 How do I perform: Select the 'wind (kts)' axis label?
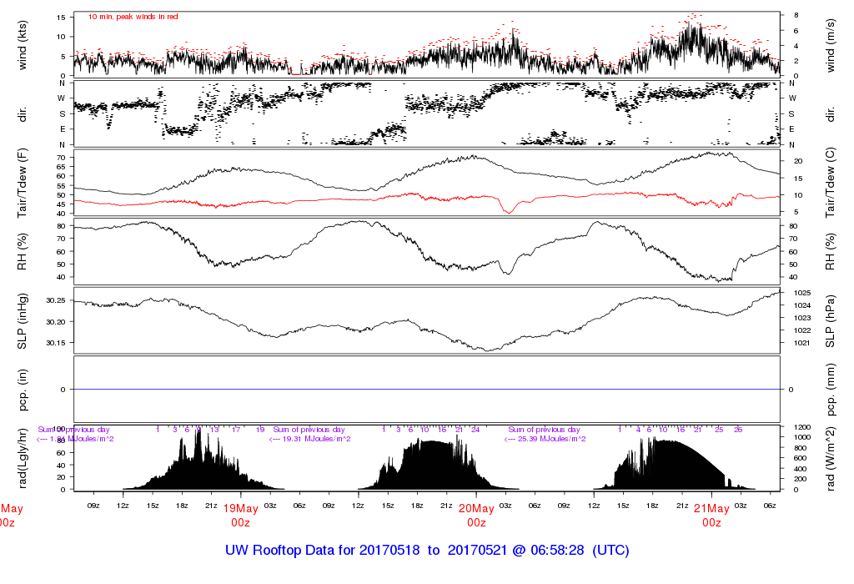[x=23, y=45]
